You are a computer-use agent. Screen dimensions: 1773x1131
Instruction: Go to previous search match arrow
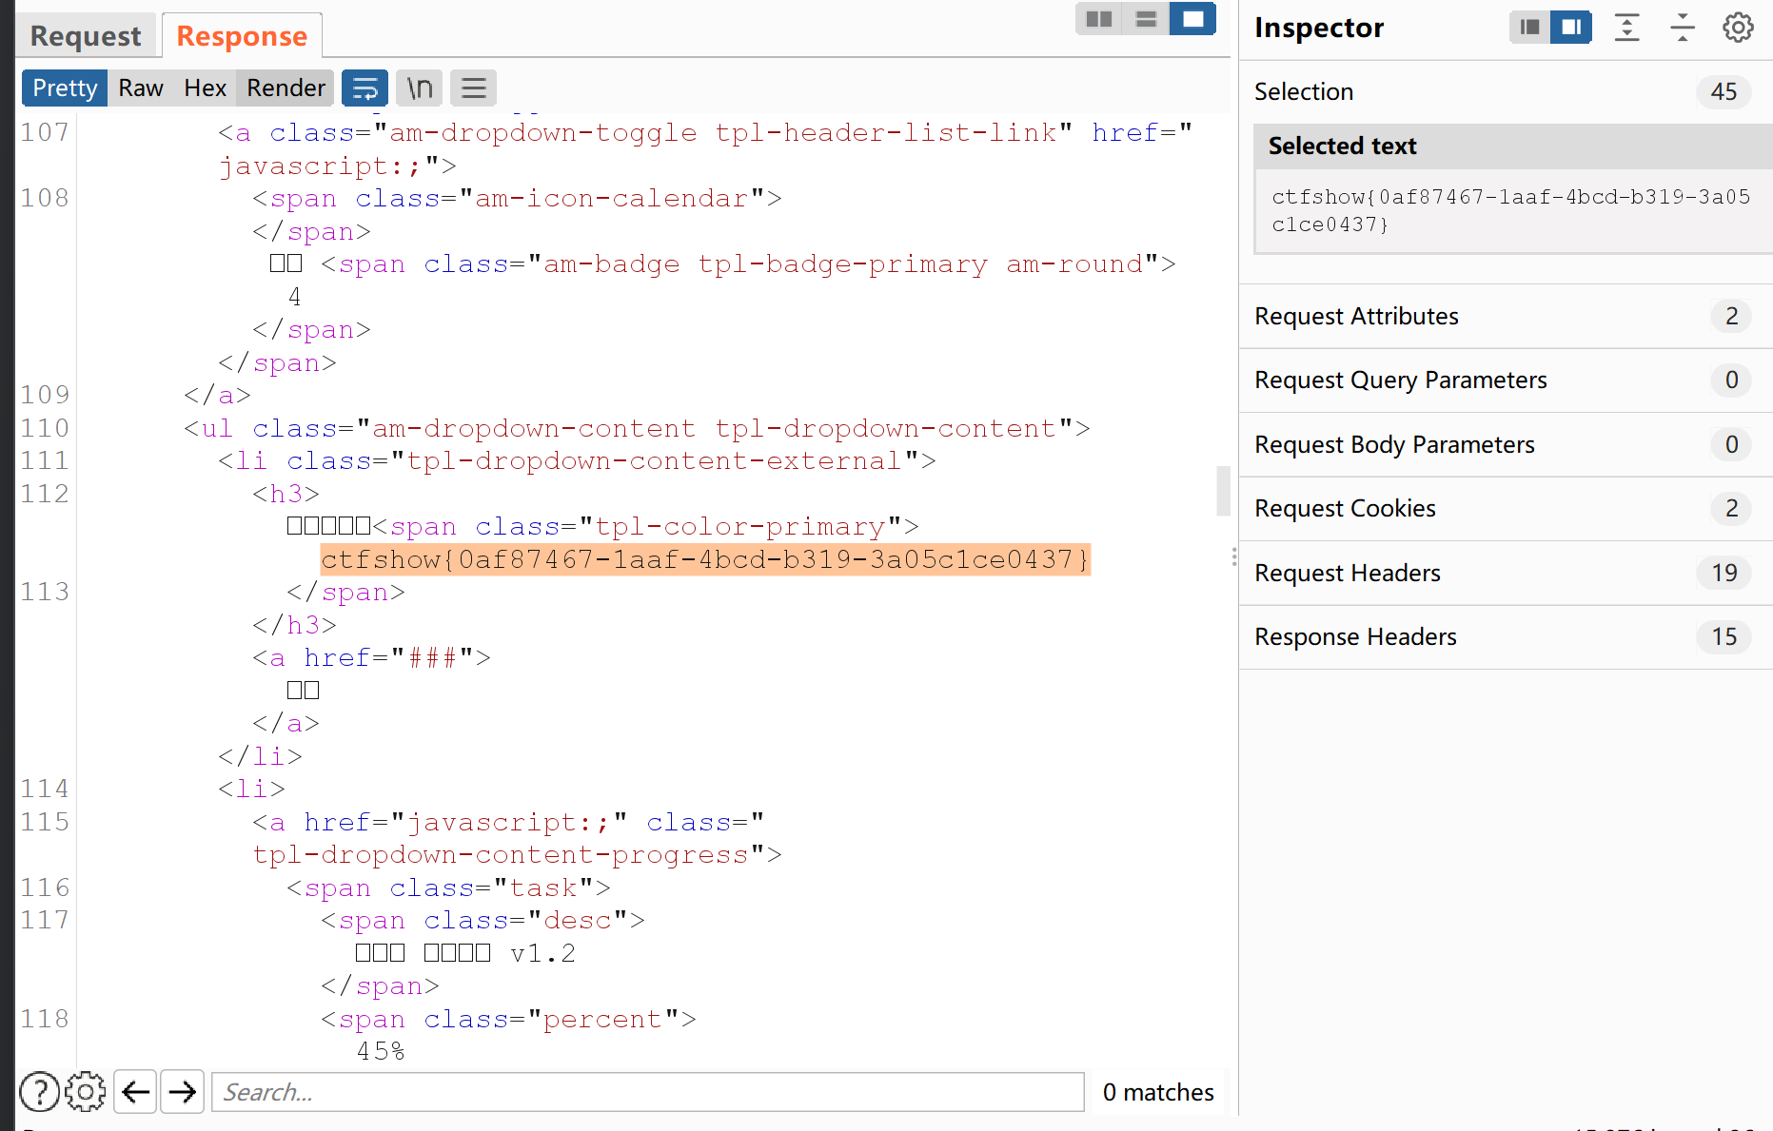(x=136, y=1092)
